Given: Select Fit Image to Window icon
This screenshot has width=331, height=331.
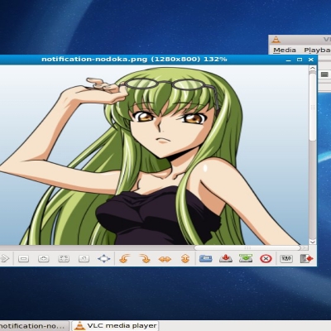Looking at the screenshot, I should [64, 259].
